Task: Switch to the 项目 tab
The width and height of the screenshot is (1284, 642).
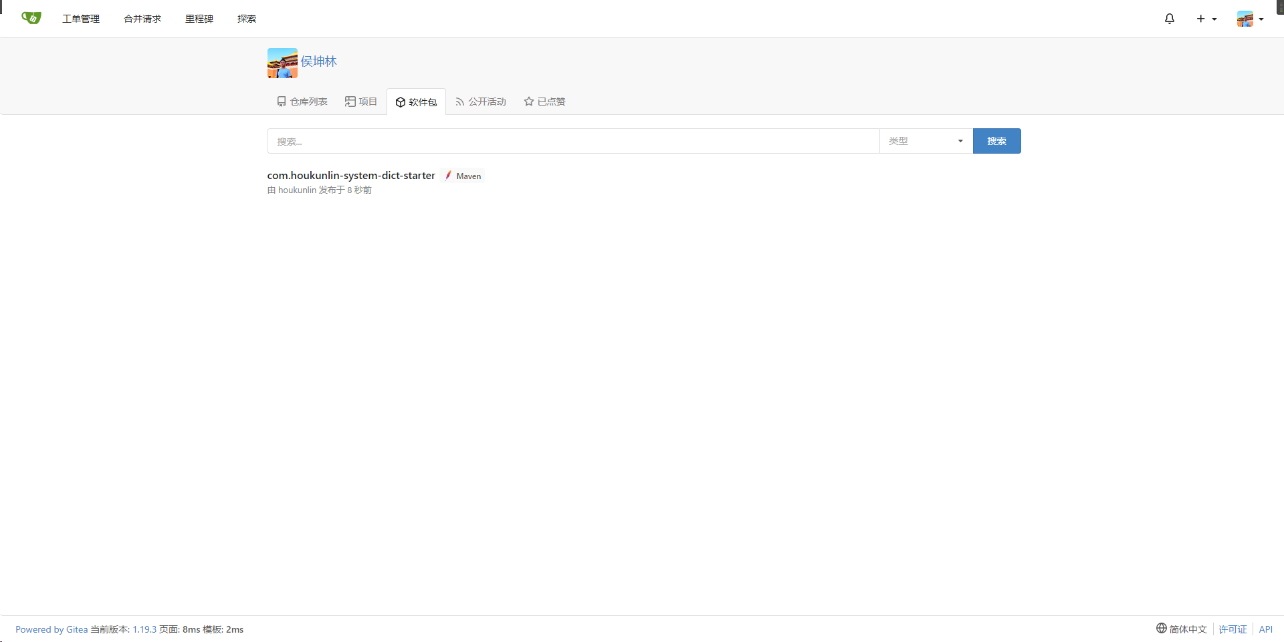Action: pos(361,102)
